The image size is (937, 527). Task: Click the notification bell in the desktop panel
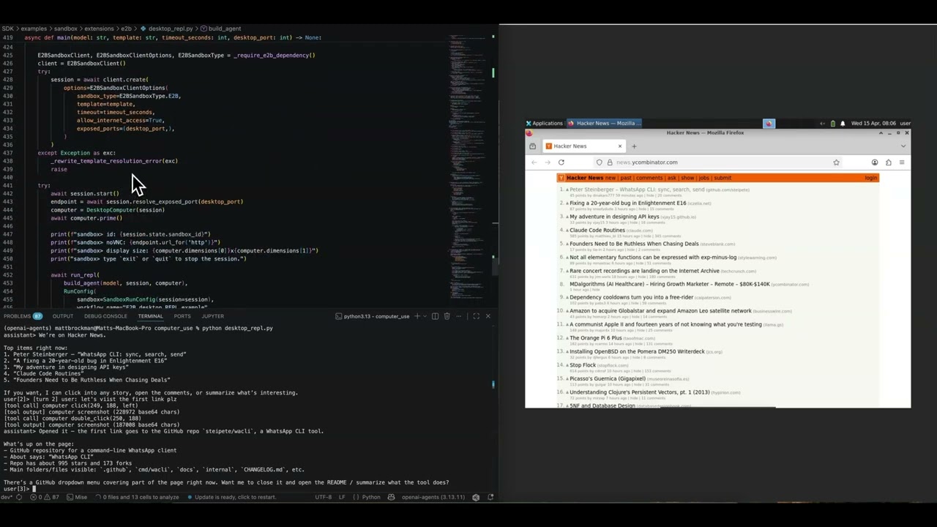pos(843,123)
